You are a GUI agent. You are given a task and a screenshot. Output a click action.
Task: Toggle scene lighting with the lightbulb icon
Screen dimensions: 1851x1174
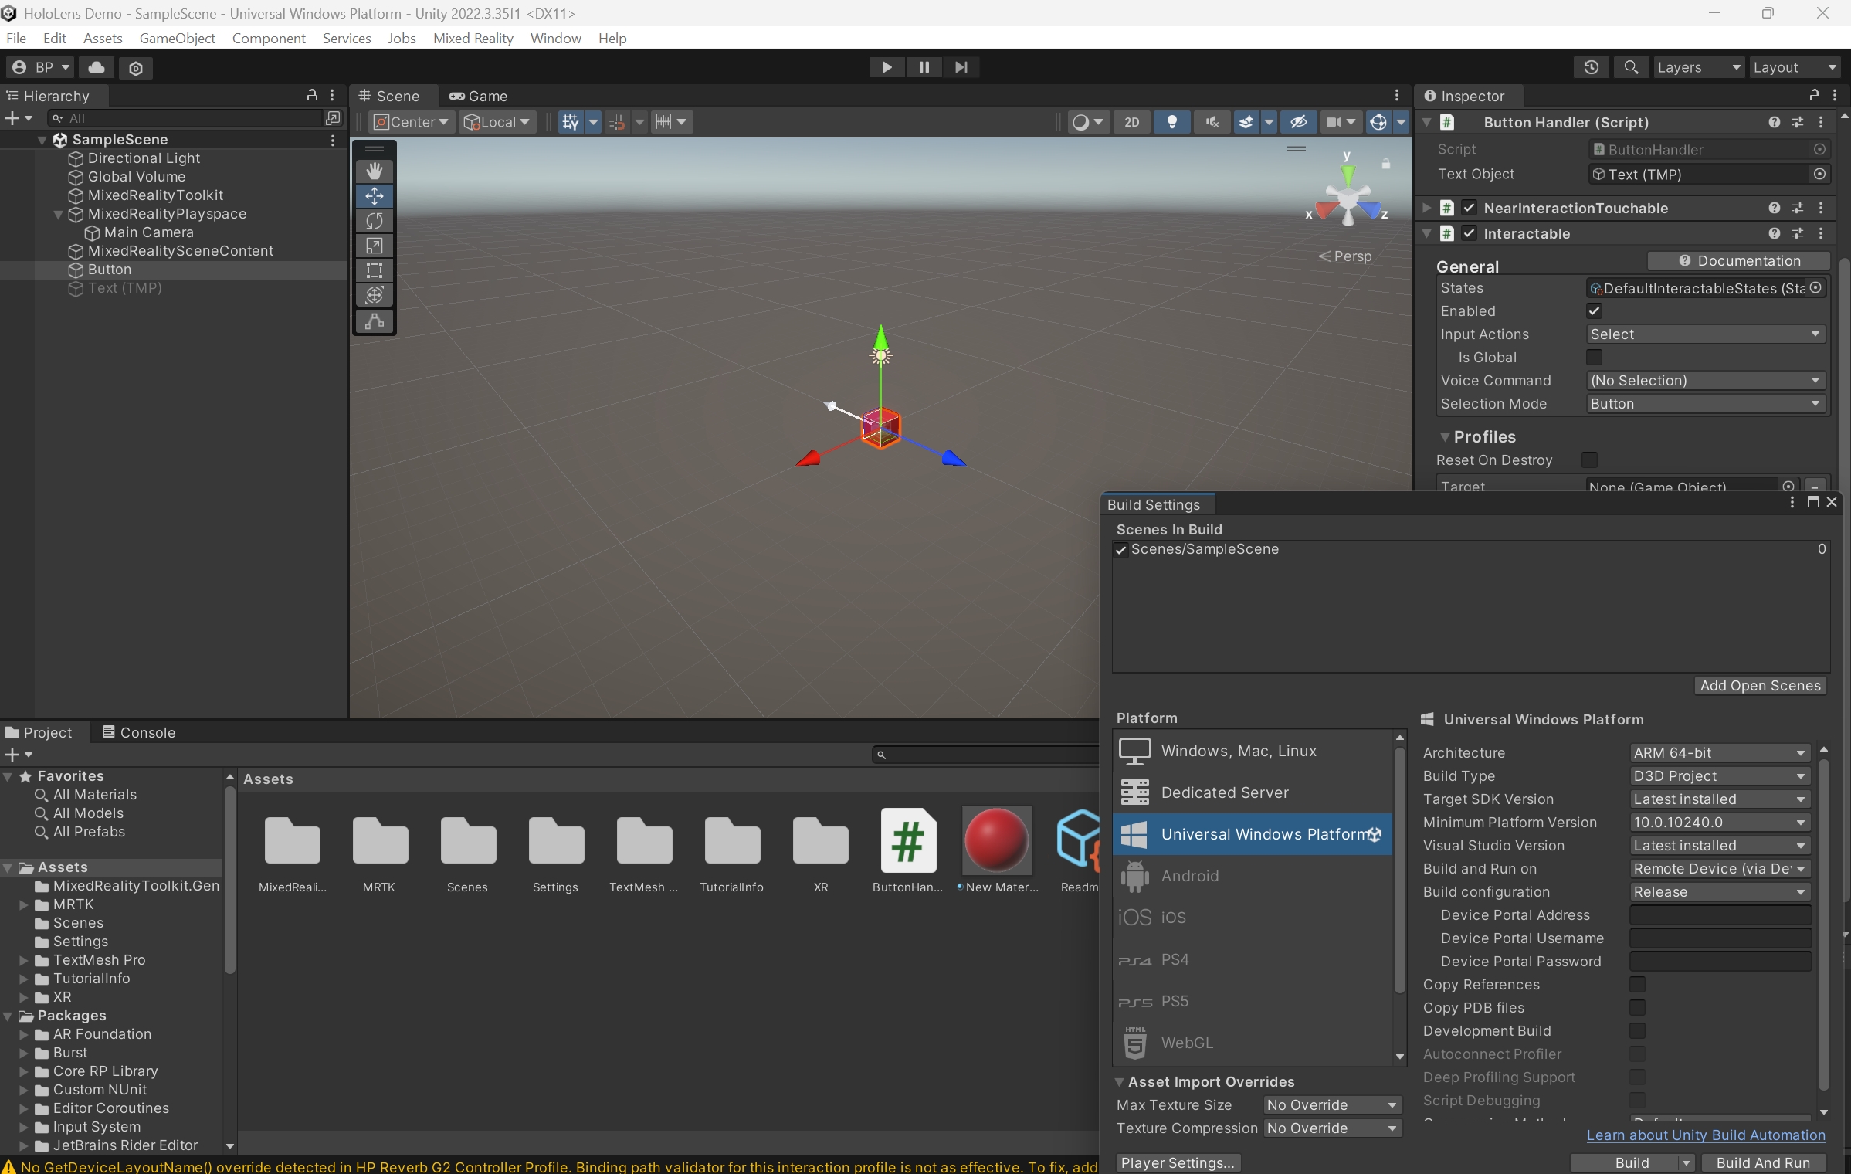pyautogui.click(x=1171, y=122)
